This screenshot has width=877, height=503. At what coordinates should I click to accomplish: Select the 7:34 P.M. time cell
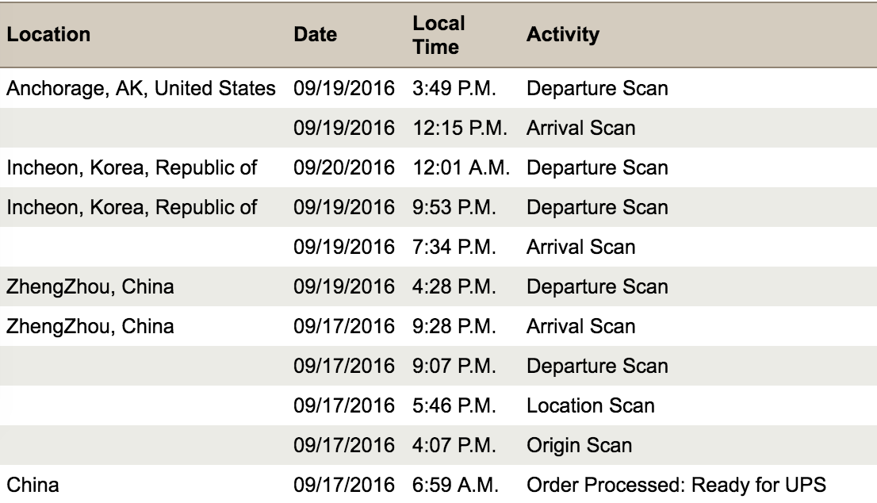pyautogui.click(x=455, y=247)
